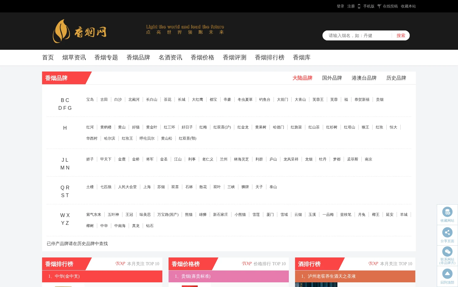Click the online submission signal icon

tap(379, 6)
